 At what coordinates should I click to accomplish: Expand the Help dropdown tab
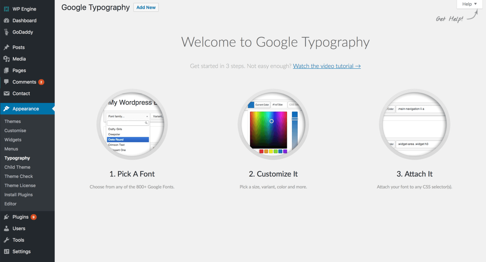click(x=469, y=4)
